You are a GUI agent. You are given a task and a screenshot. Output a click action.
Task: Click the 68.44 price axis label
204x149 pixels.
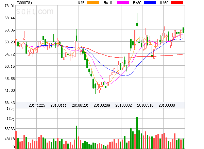(x=10, y=18)
